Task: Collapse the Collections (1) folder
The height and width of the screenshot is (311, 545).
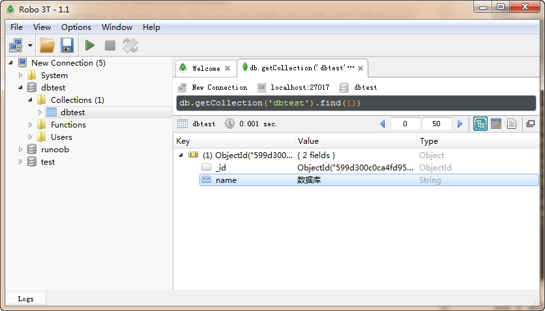Action: point(30,100)
